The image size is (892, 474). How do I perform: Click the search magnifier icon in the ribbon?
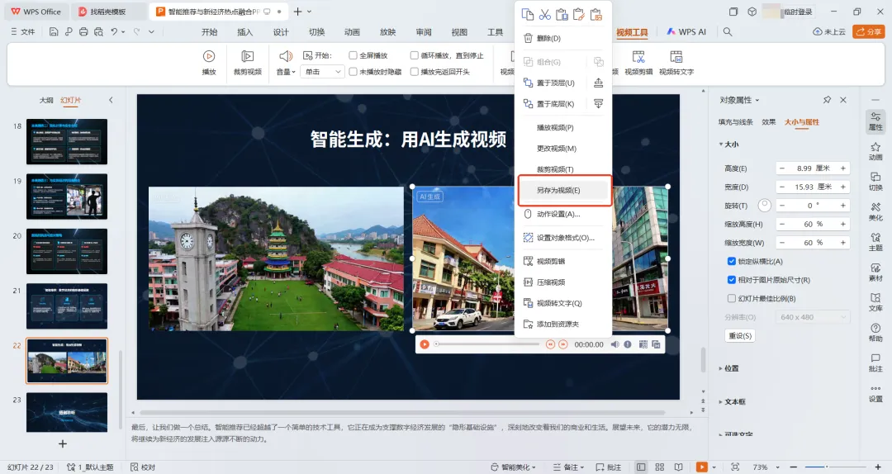tap(728, 32)
